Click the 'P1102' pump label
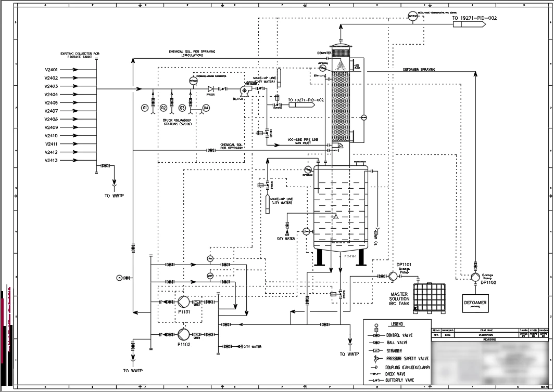 pyautogui.click(x=184, y=344)
